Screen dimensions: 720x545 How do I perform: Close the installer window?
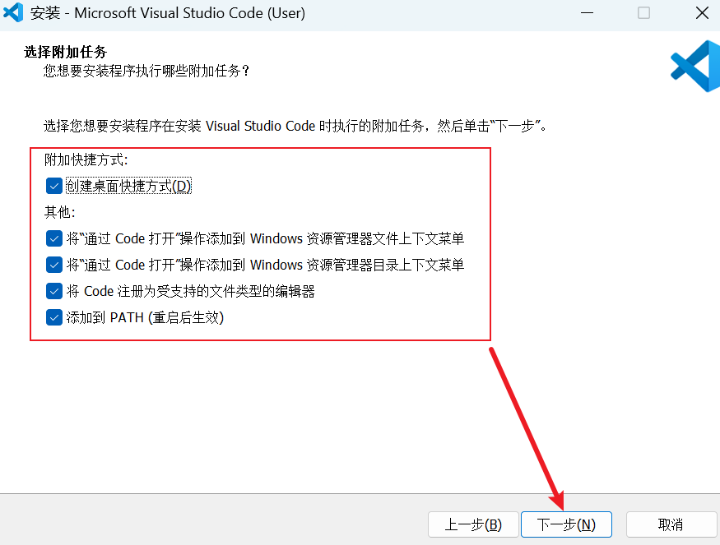(x=702, y=13)
